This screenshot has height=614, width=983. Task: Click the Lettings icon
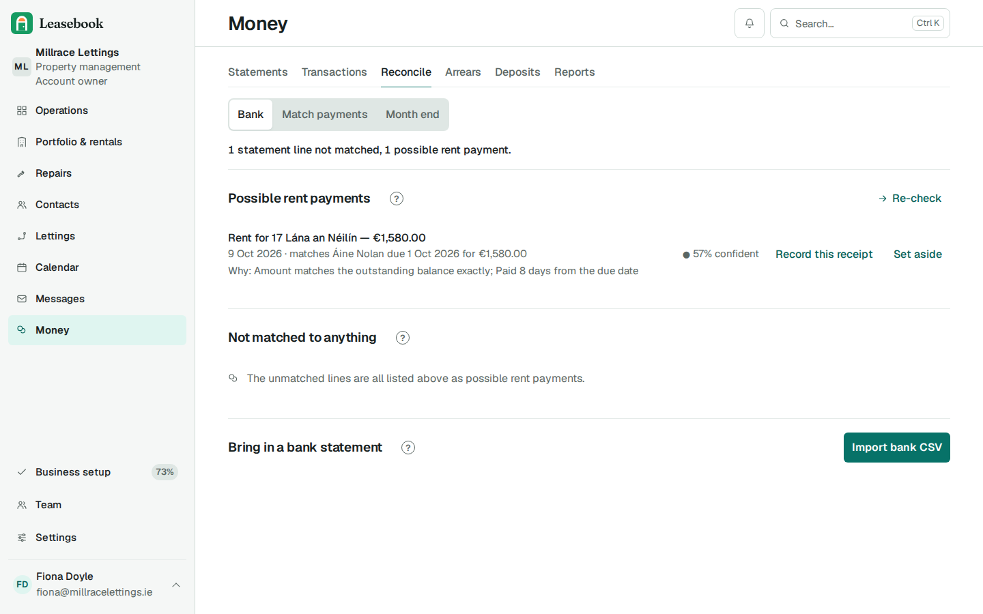22,236
